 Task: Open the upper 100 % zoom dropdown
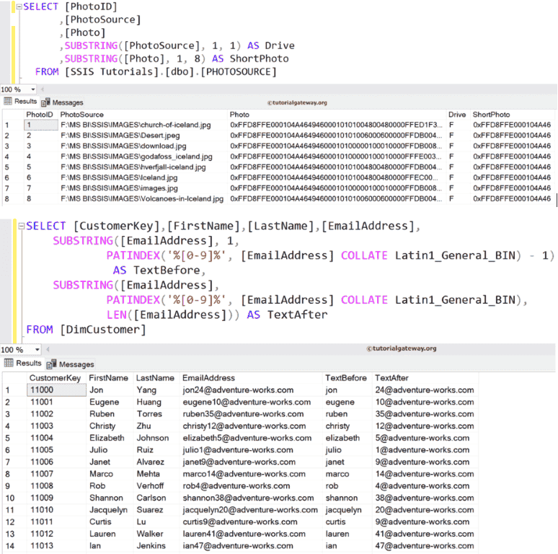[32, 89]
